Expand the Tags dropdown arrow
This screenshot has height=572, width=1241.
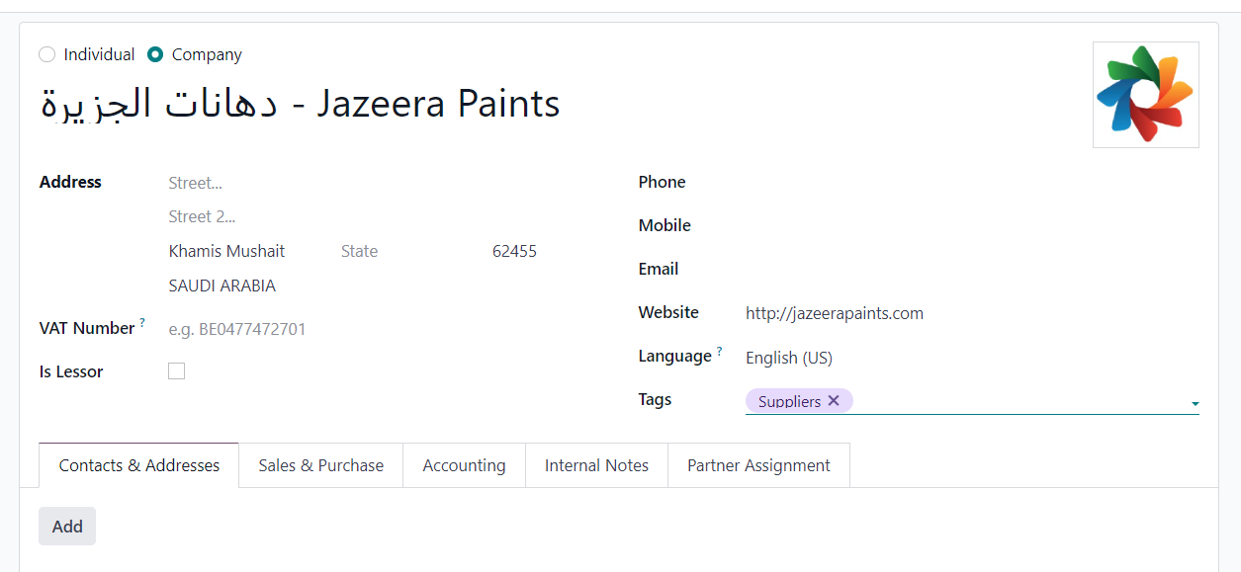pos(1195,403)
